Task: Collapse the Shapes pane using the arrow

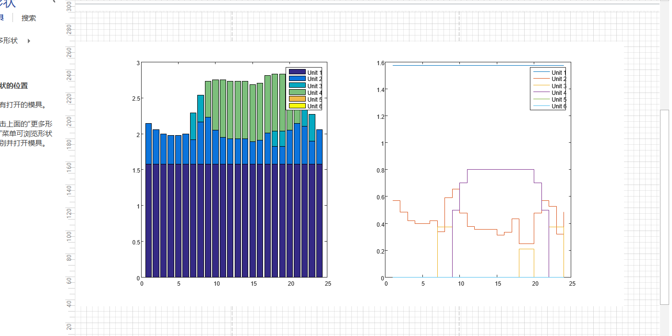Action: 54,1
